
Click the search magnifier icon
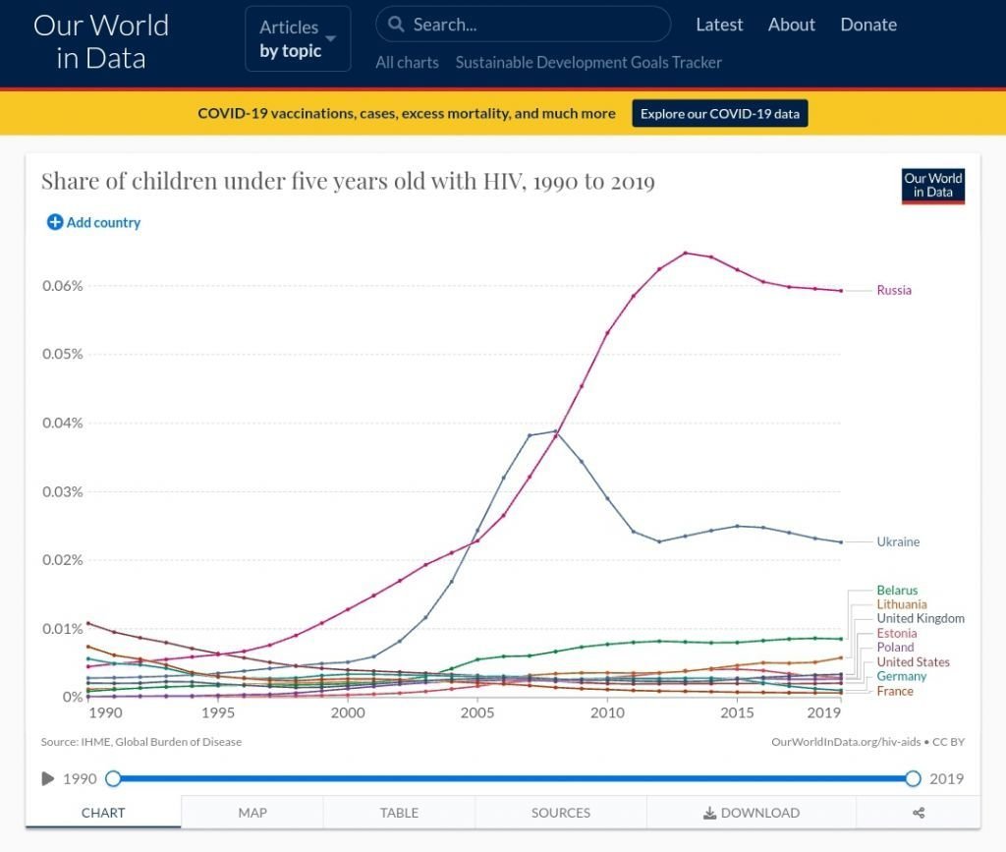pyautogui.click(x=396, y=25)
